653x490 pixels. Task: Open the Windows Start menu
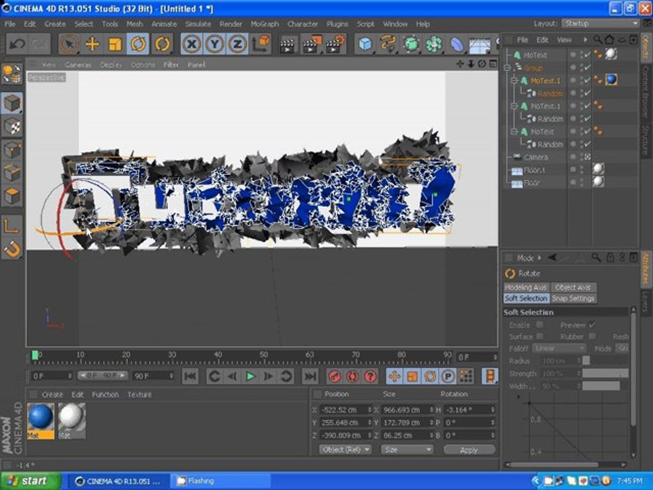(31, 481)
